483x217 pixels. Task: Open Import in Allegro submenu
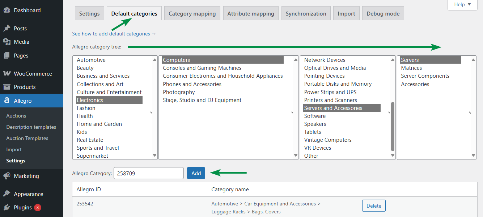coord(14,149)
